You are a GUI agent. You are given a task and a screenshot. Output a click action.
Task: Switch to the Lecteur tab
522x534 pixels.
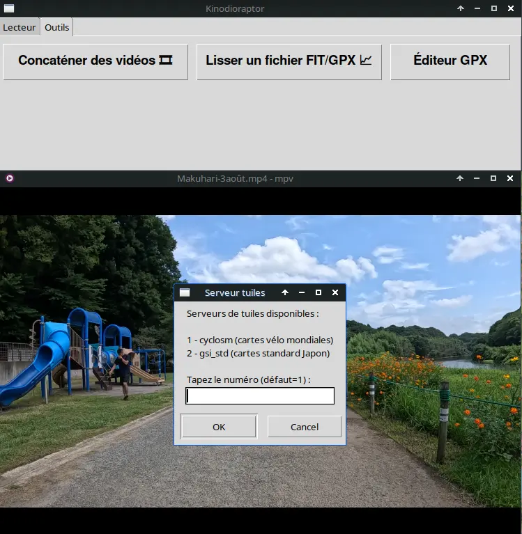[20, 28]
